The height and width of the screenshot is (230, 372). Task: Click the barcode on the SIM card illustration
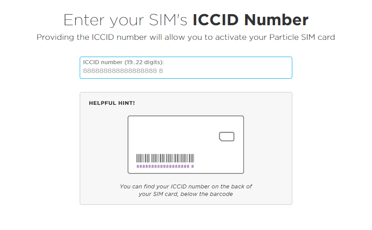(x=165, y=158)
